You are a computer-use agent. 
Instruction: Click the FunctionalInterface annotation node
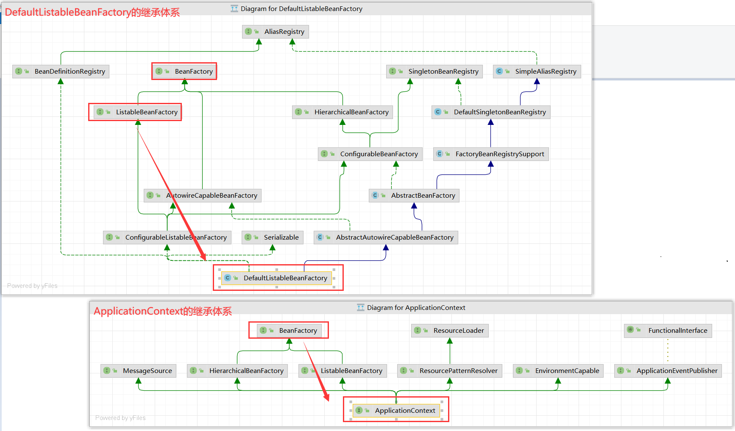668,331
